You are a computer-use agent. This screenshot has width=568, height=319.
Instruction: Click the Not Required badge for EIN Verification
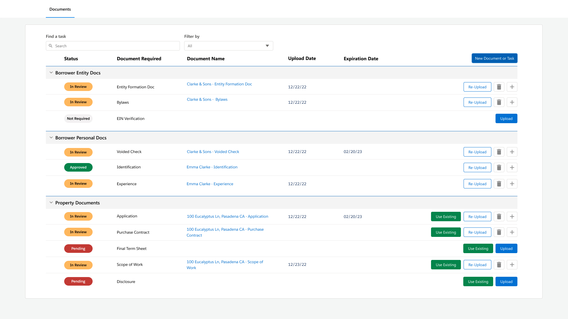coord(78,118)
